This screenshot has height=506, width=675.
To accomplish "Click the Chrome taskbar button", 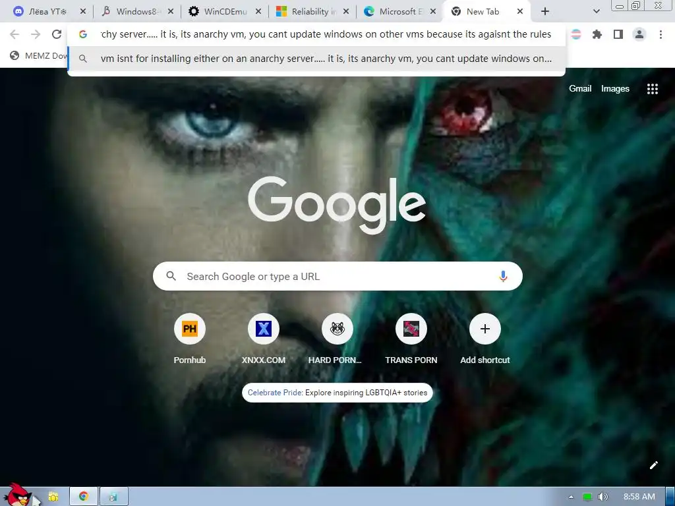I will click(84, 497).
